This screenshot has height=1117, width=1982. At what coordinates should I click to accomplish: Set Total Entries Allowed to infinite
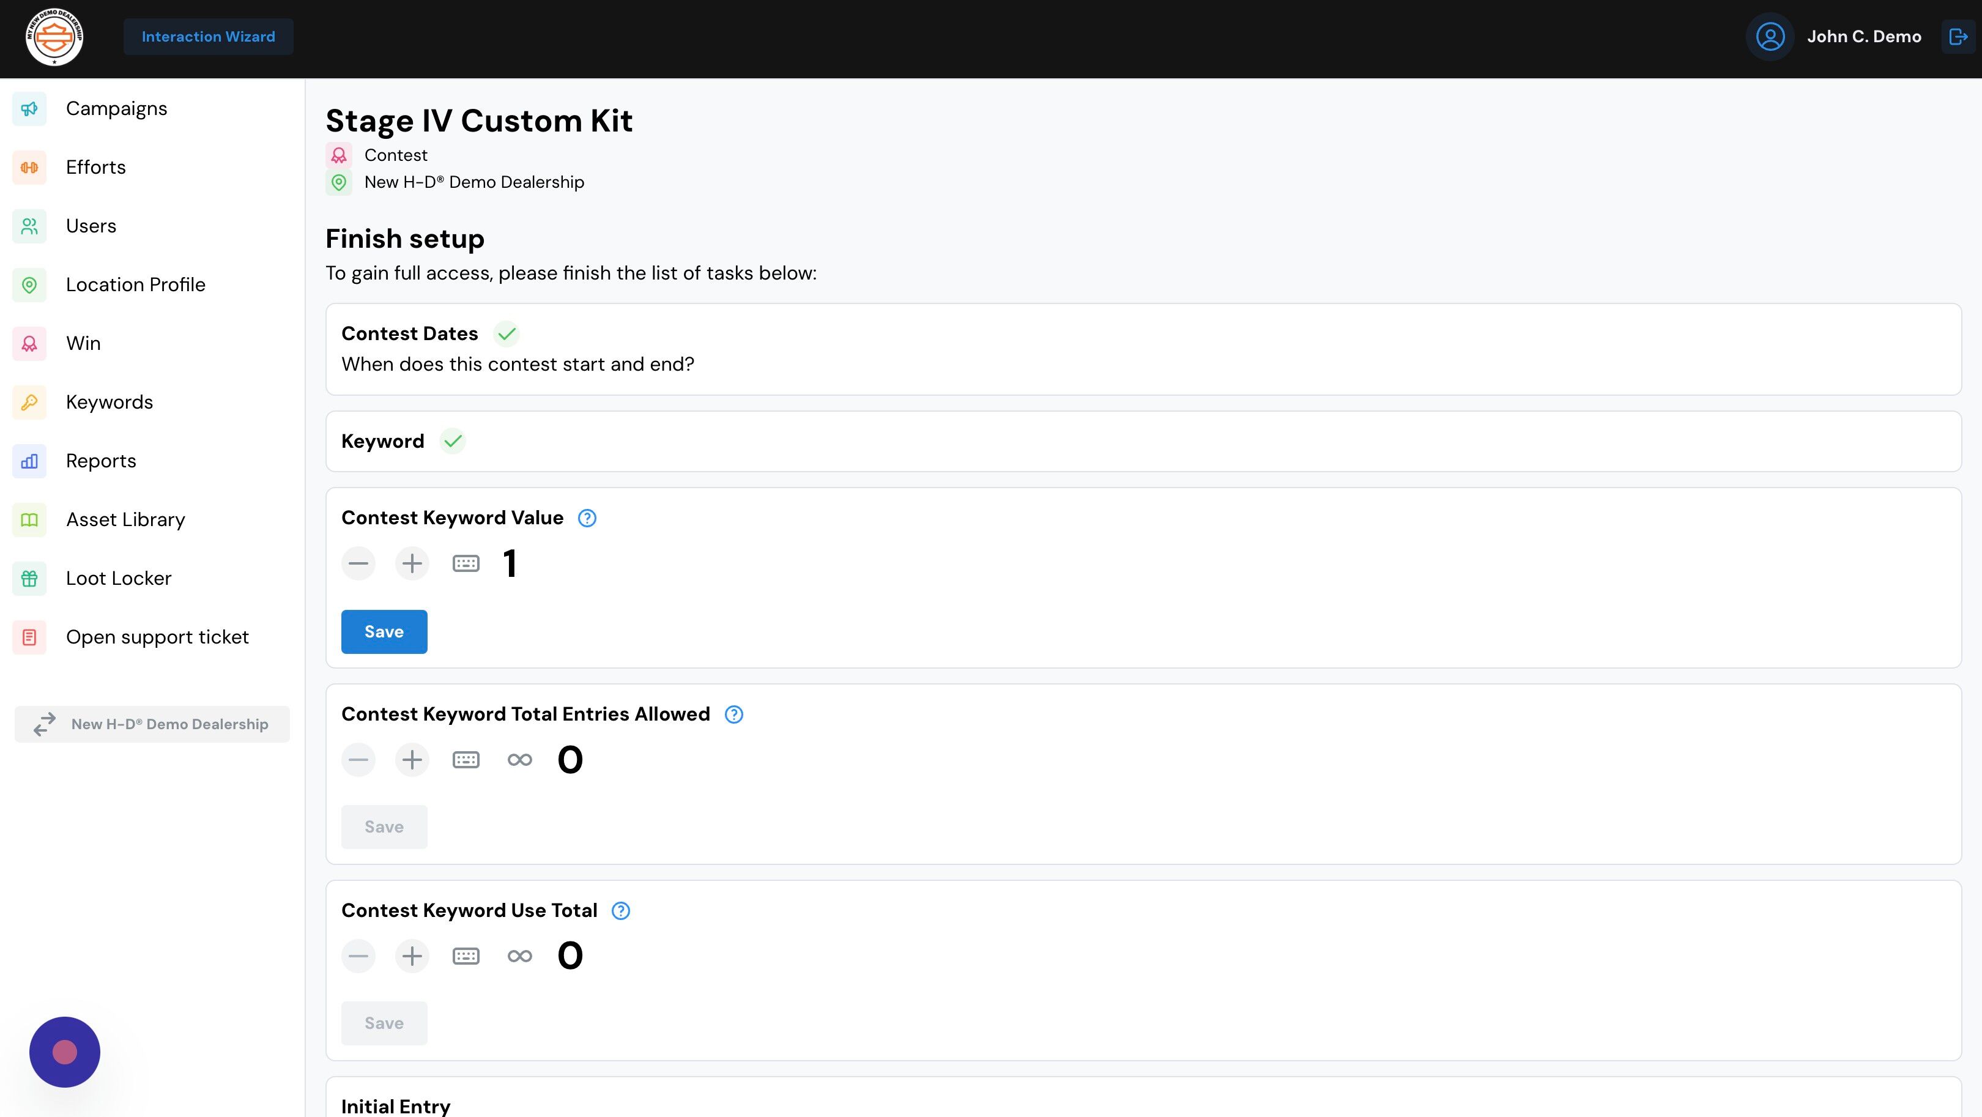(520, 760)
